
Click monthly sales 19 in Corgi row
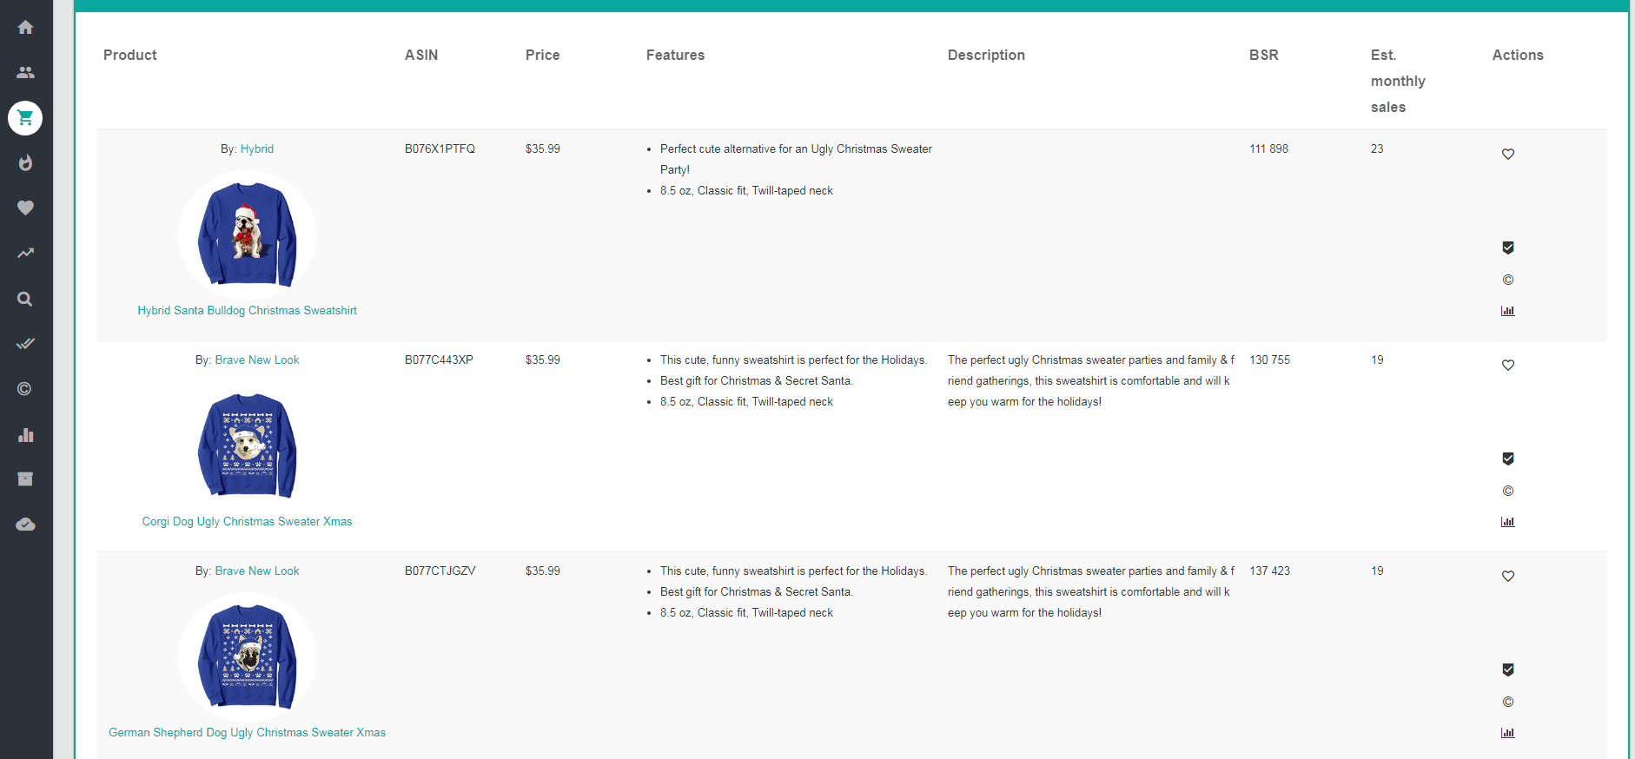point(1377,360)
